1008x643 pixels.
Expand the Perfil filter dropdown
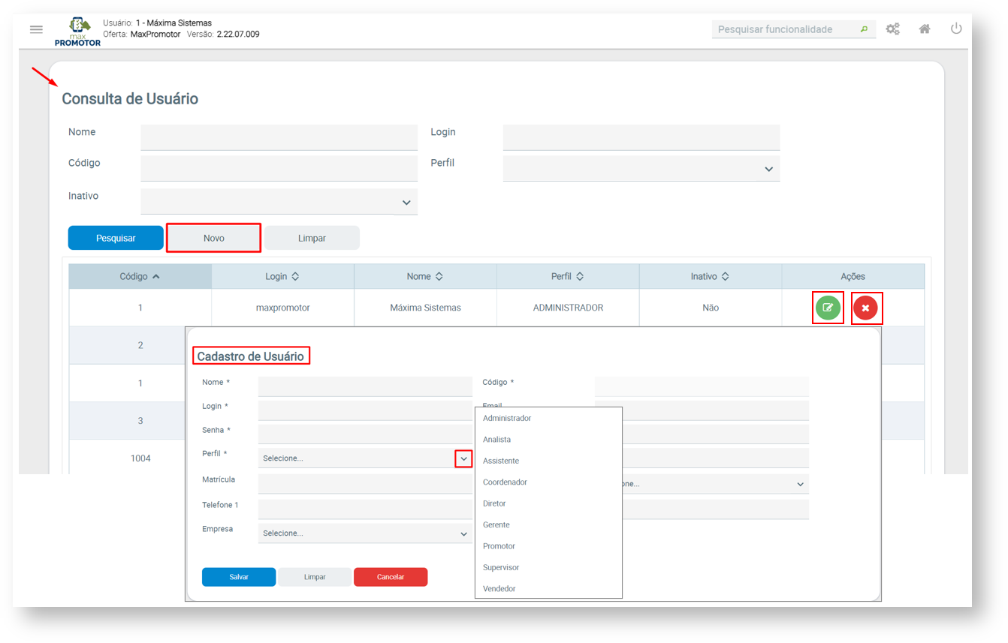(x=768, y=170)
